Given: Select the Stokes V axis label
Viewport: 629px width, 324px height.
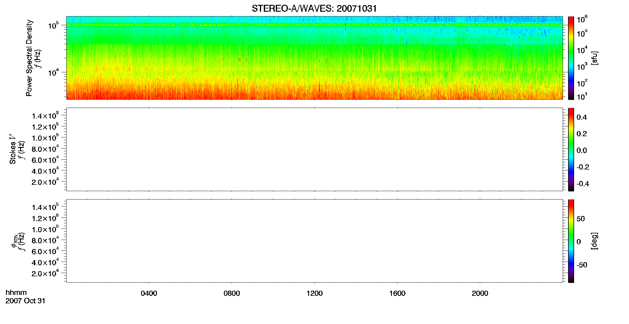Looking at the screenshot, I should click(12, 149).
